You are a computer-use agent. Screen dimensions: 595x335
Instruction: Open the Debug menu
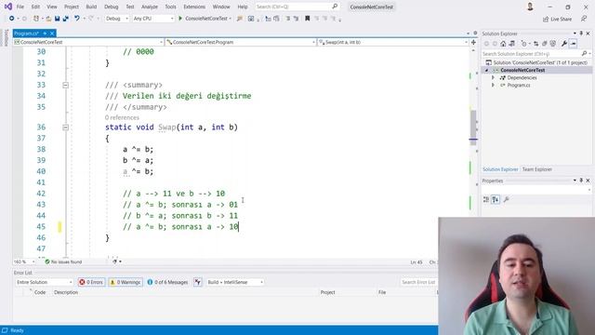pos(112,7)
